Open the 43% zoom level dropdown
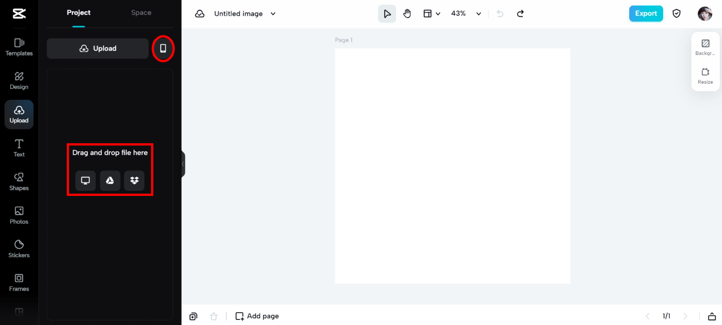The image size is (722, 325). tap(466, 14)
